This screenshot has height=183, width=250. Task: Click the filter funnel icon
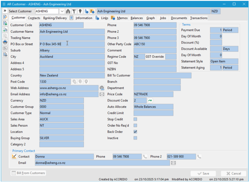pyautogui.click(x=74, y=11)
